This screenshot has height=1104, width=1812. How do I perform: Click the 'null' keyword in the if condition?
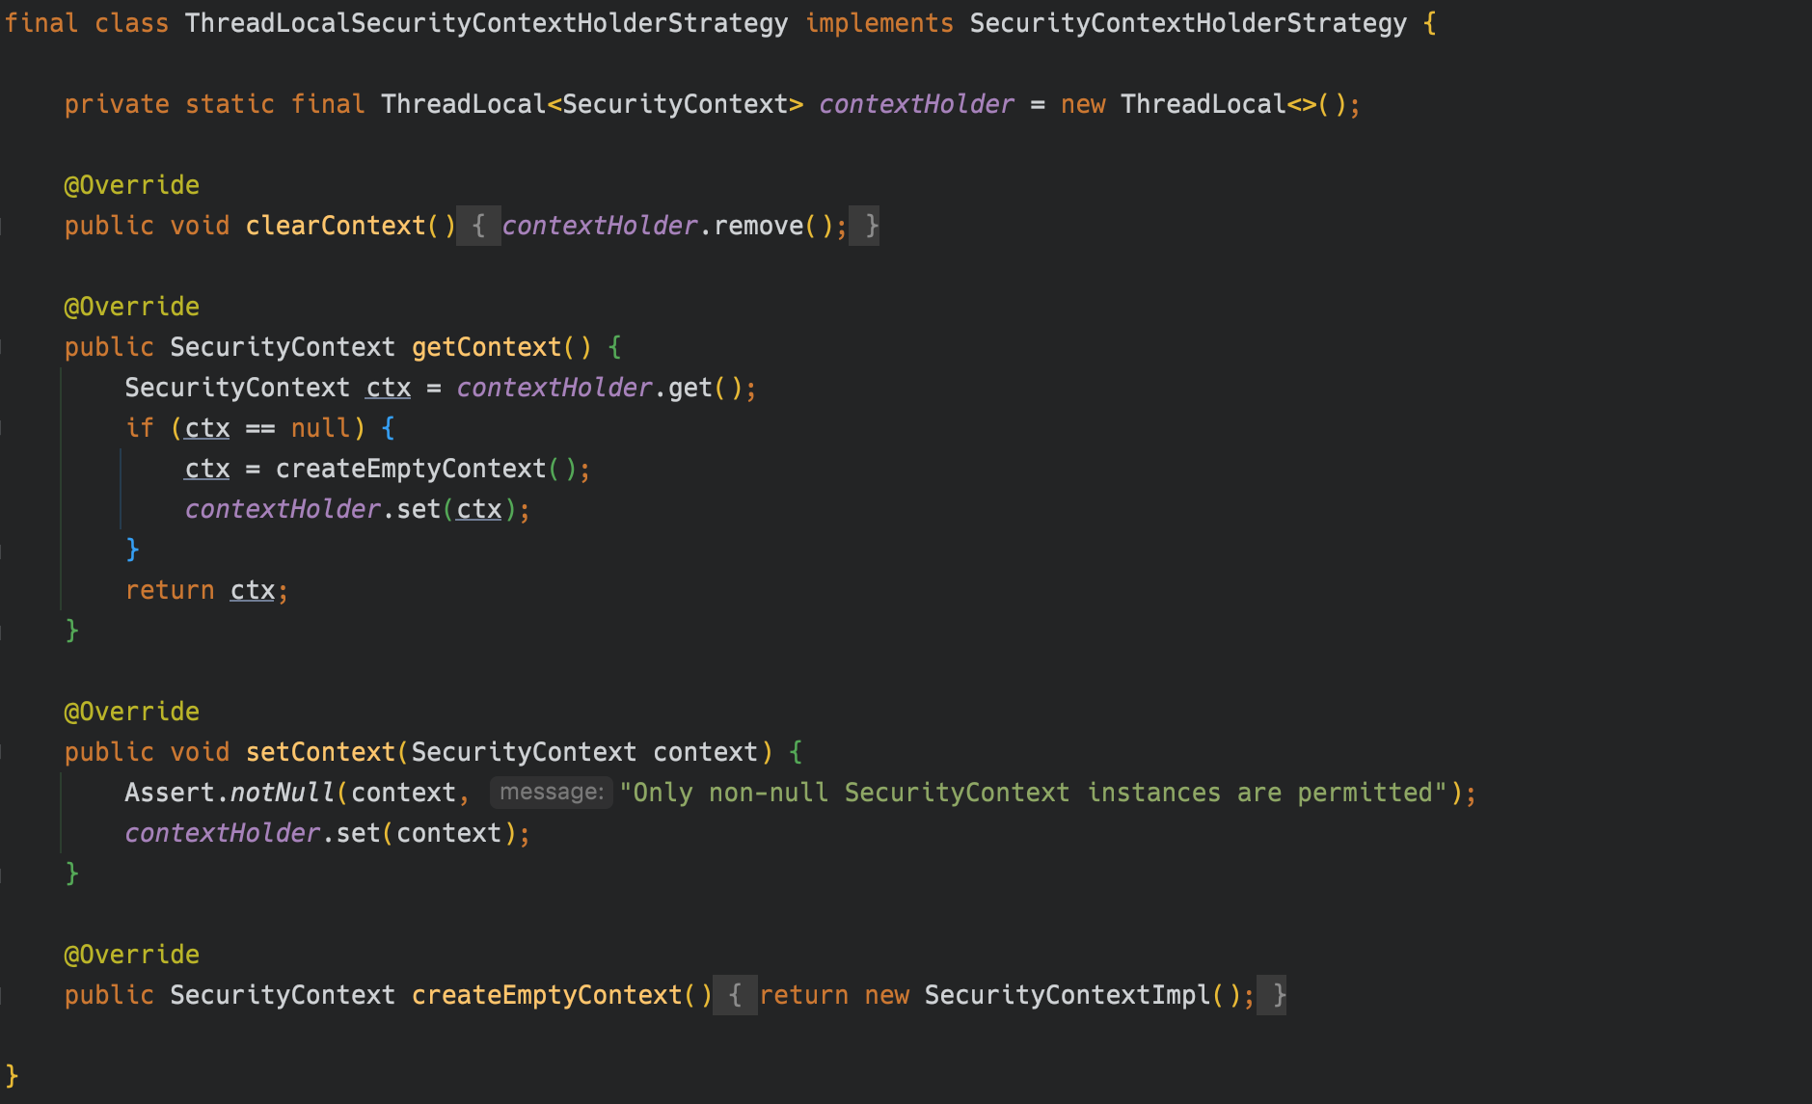[321, 428]
